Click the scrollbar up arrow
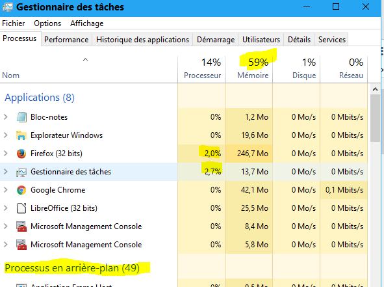 [x=375, y=89]
